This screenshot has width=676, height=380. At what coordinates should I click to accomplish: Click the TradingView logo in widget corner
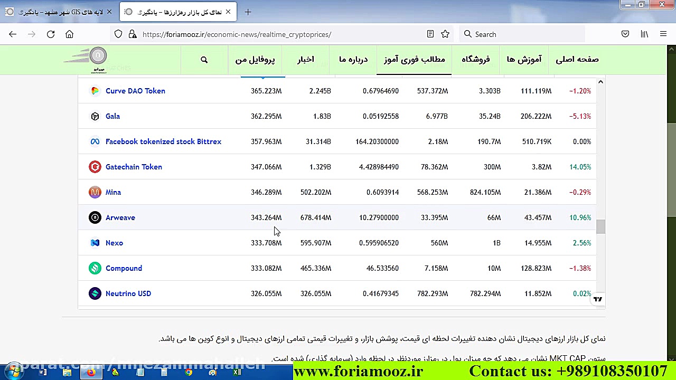pyautogui.click(x=597, y=299)
